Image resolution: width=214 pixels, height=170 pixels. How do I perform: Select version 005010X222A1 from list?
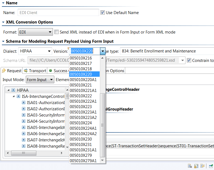84,101
